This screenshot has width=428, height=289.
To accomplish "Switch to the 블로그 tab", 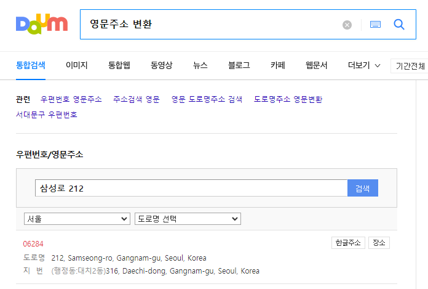I will point(239,65).
